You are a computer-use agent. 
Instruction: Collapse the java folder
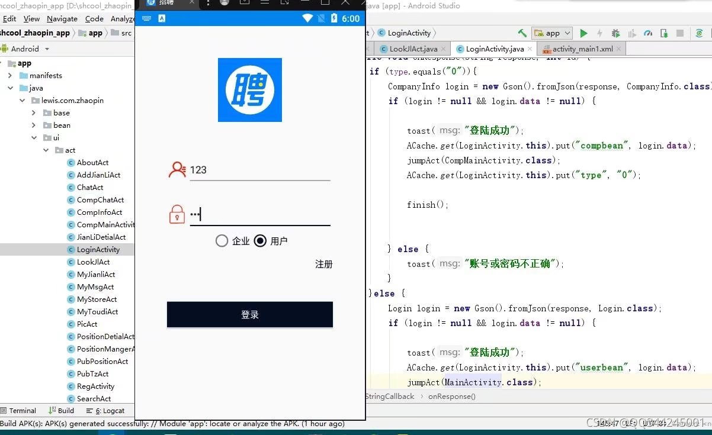click(10, 88)
